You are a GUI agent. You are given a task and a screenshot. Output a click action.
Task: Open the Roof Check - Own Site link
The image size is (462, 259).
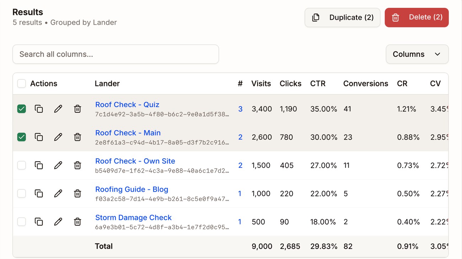coord(135,161)
